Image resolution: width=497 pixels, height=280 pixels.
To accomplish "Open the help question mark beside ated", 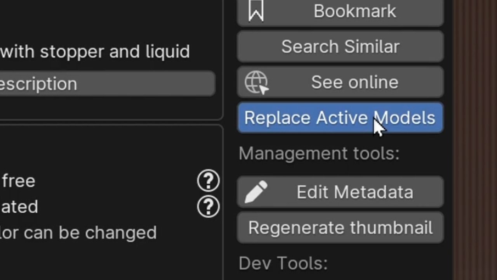I will tap(209, 206).
